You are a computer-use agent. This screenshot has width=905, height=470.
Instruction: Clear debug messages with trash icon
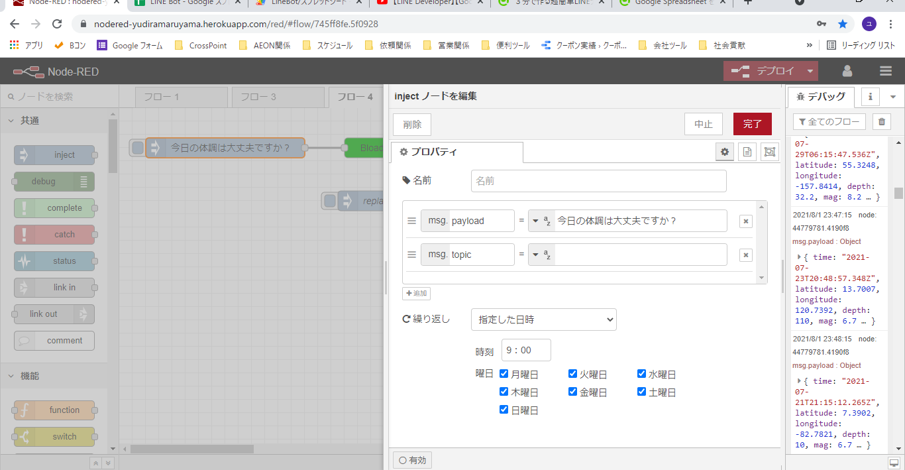880,122
